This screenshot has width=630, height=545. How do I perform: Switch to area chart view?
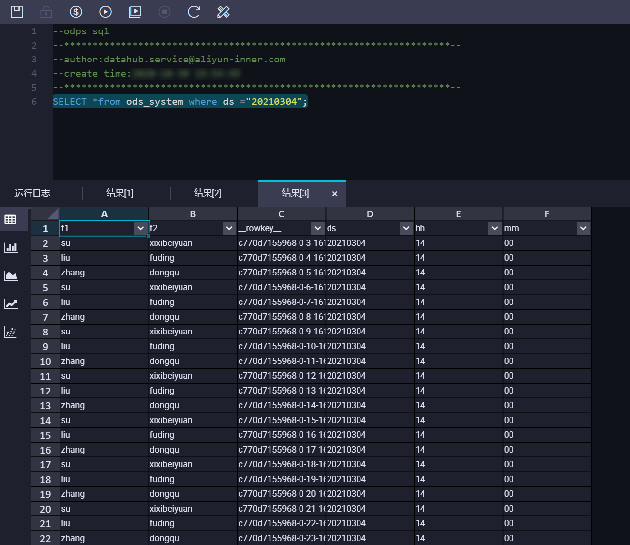point(10,276)
